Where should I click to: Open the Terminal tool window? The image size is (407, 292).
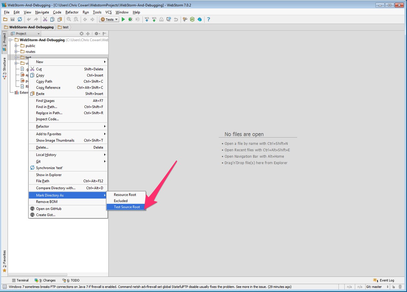[20, 280]
